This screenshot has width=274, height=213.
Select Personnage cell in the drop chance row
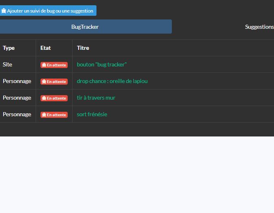17,81
